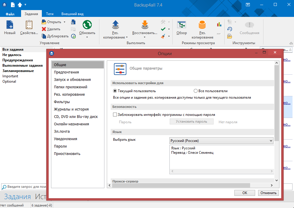Switch to the Теги ribbon tab
This screenshot has width=294, height=208.
coord(50,14)
